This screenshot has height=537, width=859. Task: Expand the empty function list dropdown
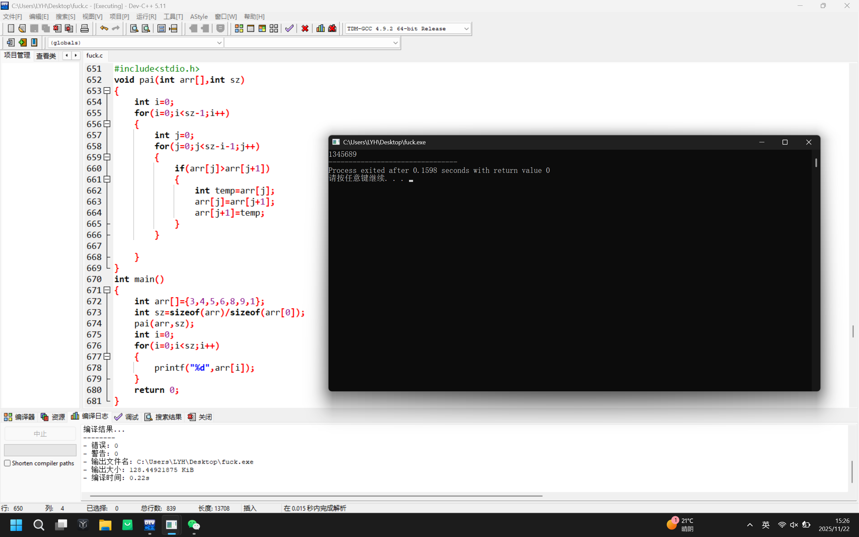395,43
